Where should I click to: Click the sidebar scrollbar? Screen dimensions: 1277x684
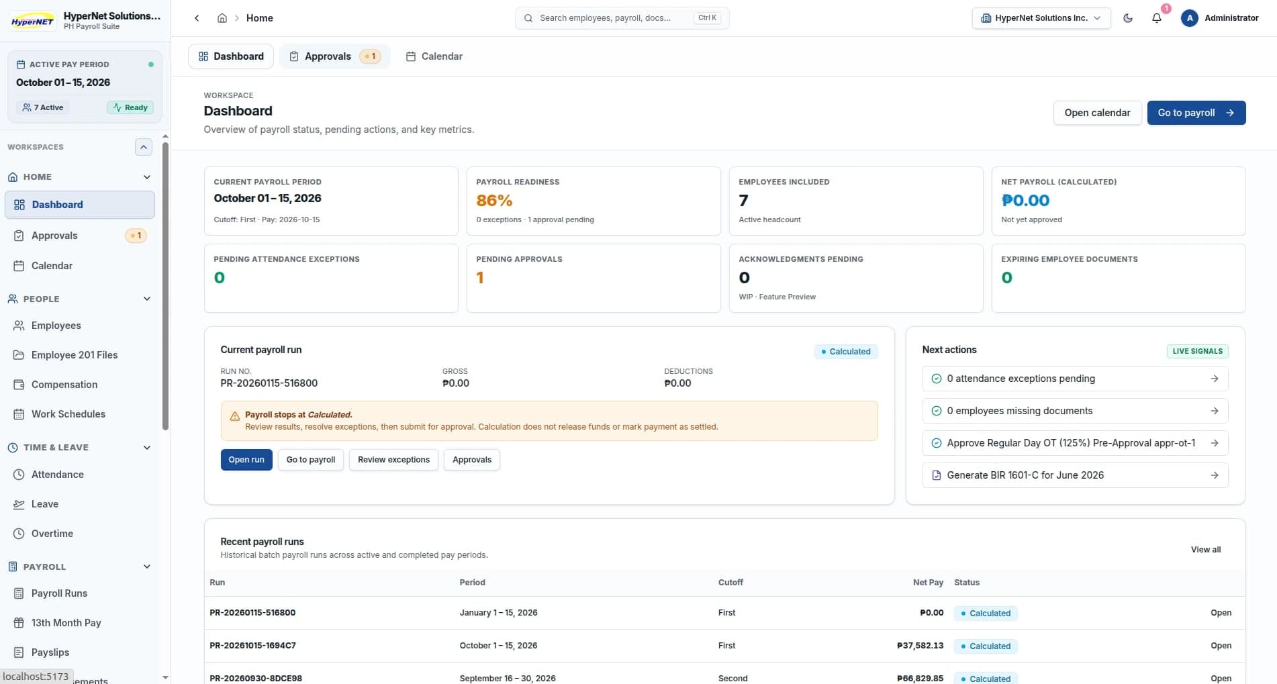tap(165, 285)
